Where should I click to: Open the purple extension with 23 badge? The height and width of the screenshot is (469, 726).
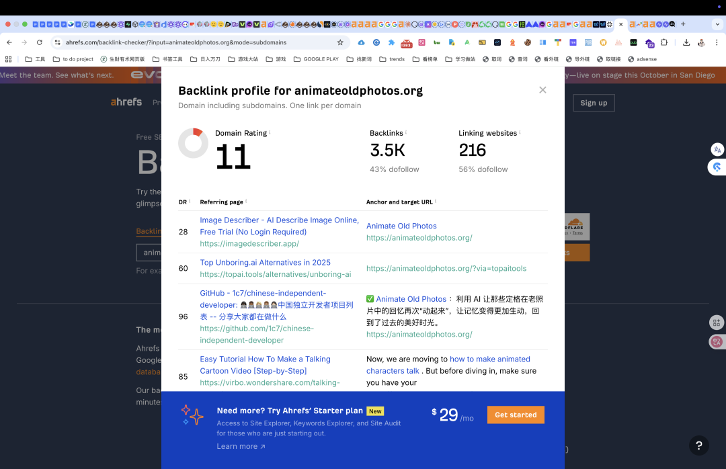(649, 43)
